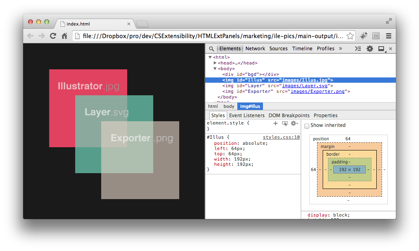419x251 pixels.
Task: Expand the head node in the DOM tree
Action: [215, 63]
